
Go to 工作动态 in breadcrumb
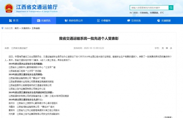(x=36, y=28)
